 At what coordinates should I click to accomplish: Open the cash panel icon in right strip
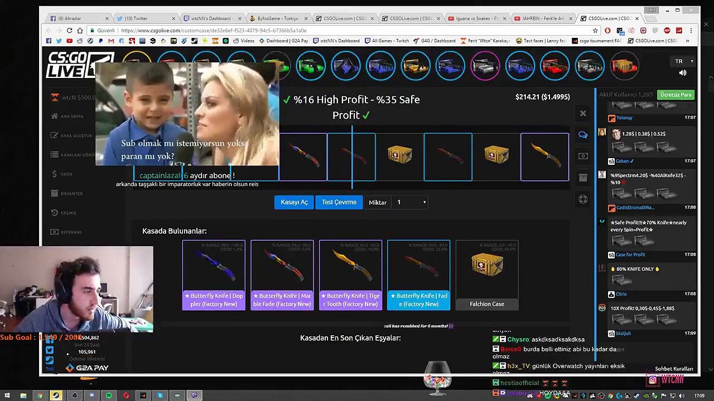(583, 156)
